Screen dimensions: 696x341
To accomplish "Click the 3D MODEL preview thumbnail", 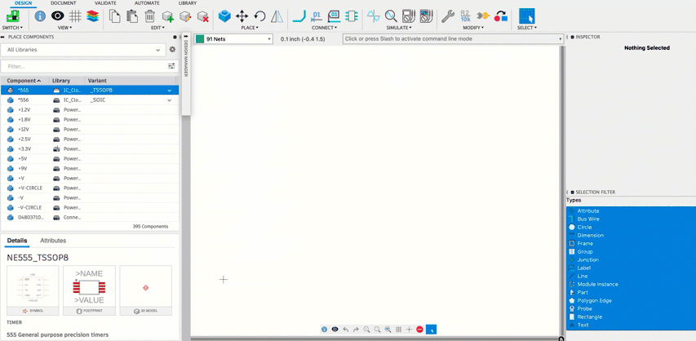I will (x=145, y=290).
